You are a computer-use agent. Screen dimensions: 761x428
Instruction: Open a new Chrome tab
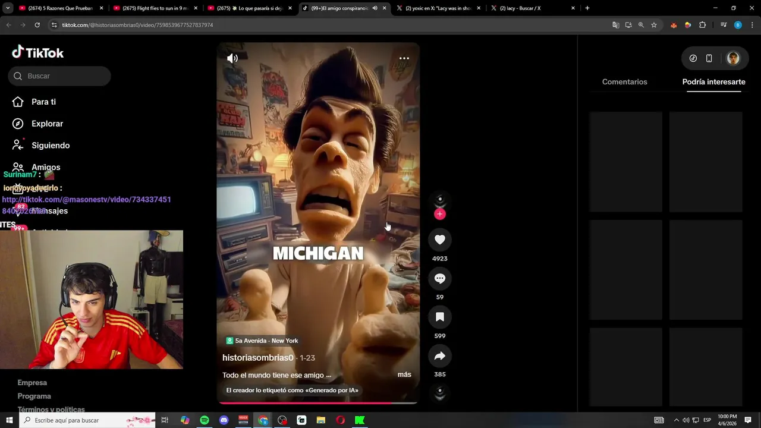pos(587,8)
